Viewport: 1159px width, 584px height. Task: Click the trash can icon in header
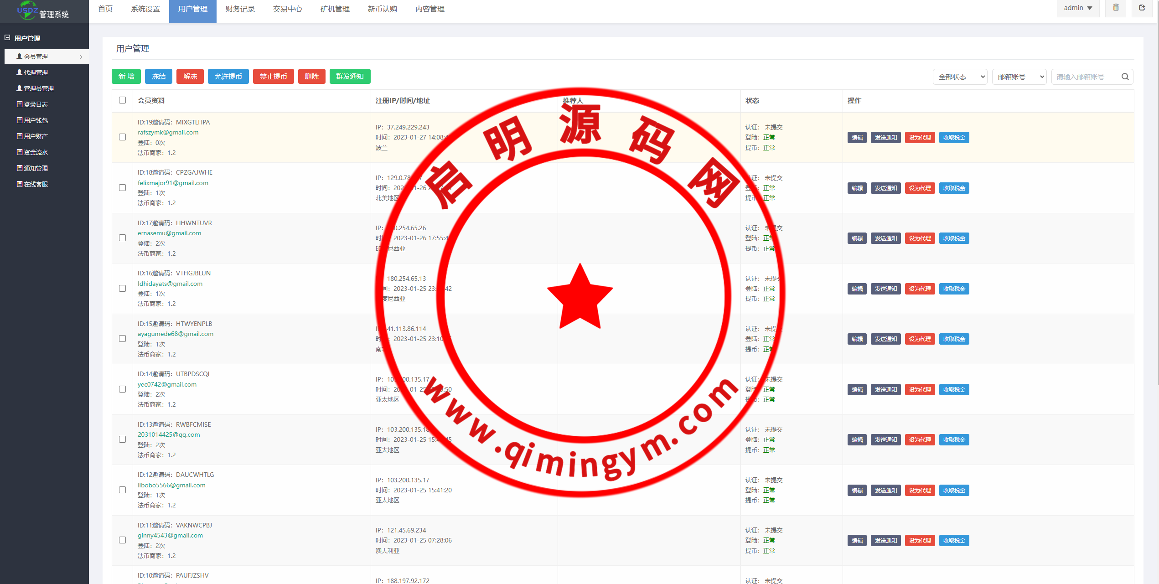[x=1116, y=8]
